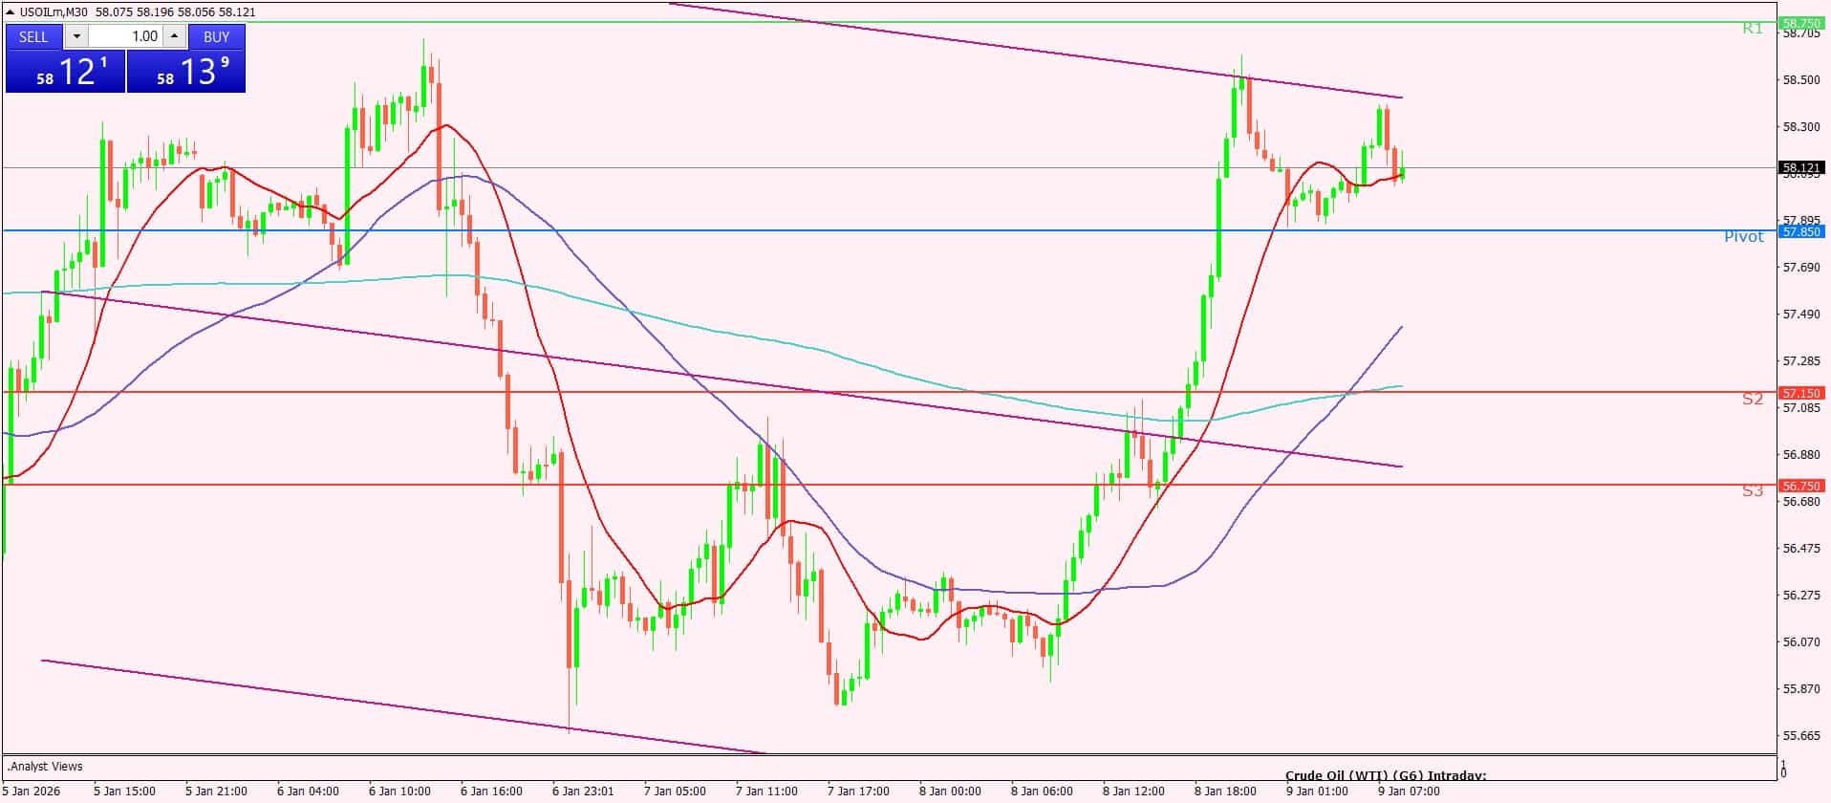Select the red S2 level label
This screenshot has height=803, width=1831.
coord(1753,399)
